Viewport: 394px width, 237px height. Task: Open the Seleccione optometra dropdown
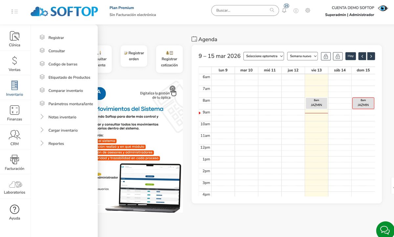coord(264,56)
